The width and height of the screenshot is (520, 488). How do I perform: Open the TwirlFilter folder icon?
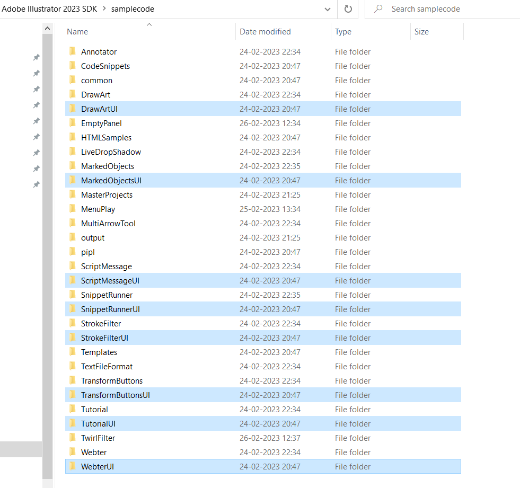click(x=74, y=438)
